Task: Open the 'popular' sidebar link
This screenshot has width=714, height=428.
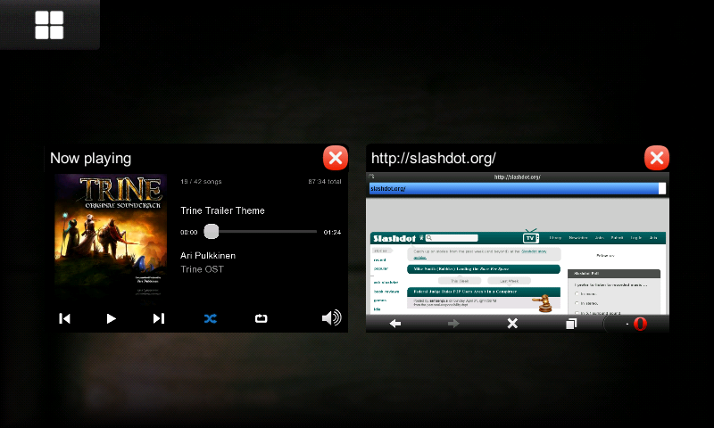Action: coord(381,268)
